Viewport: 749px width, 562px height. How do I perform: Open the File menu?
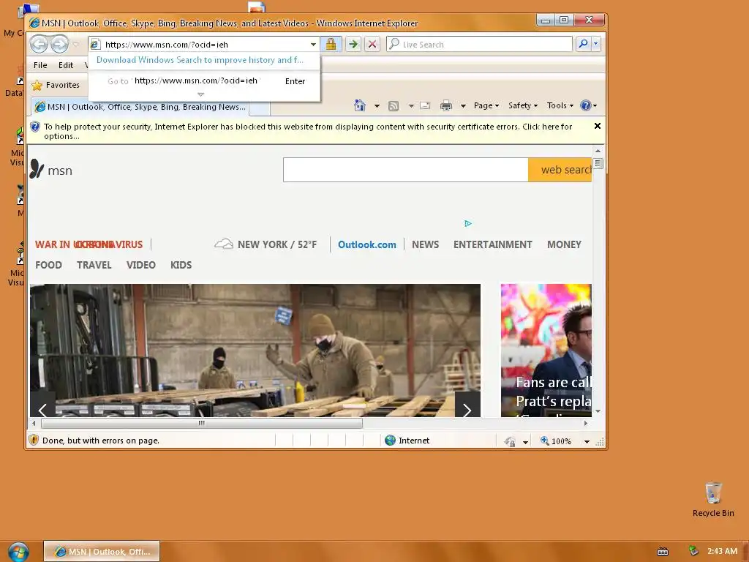tap(40, 65)
